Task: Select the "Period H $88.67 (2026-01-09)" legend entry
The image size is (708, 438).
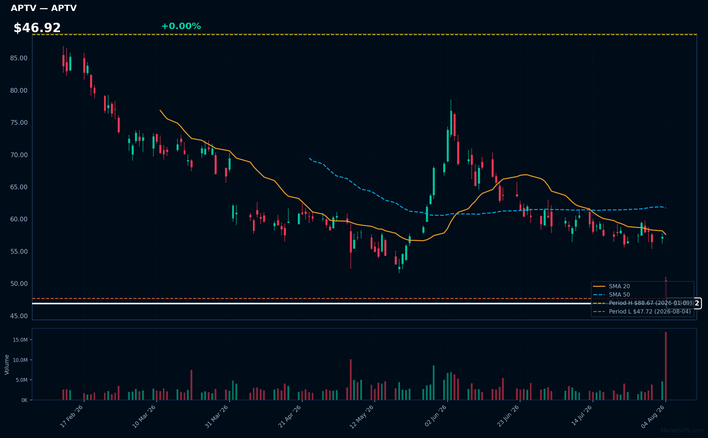Action: pos(642,303)
